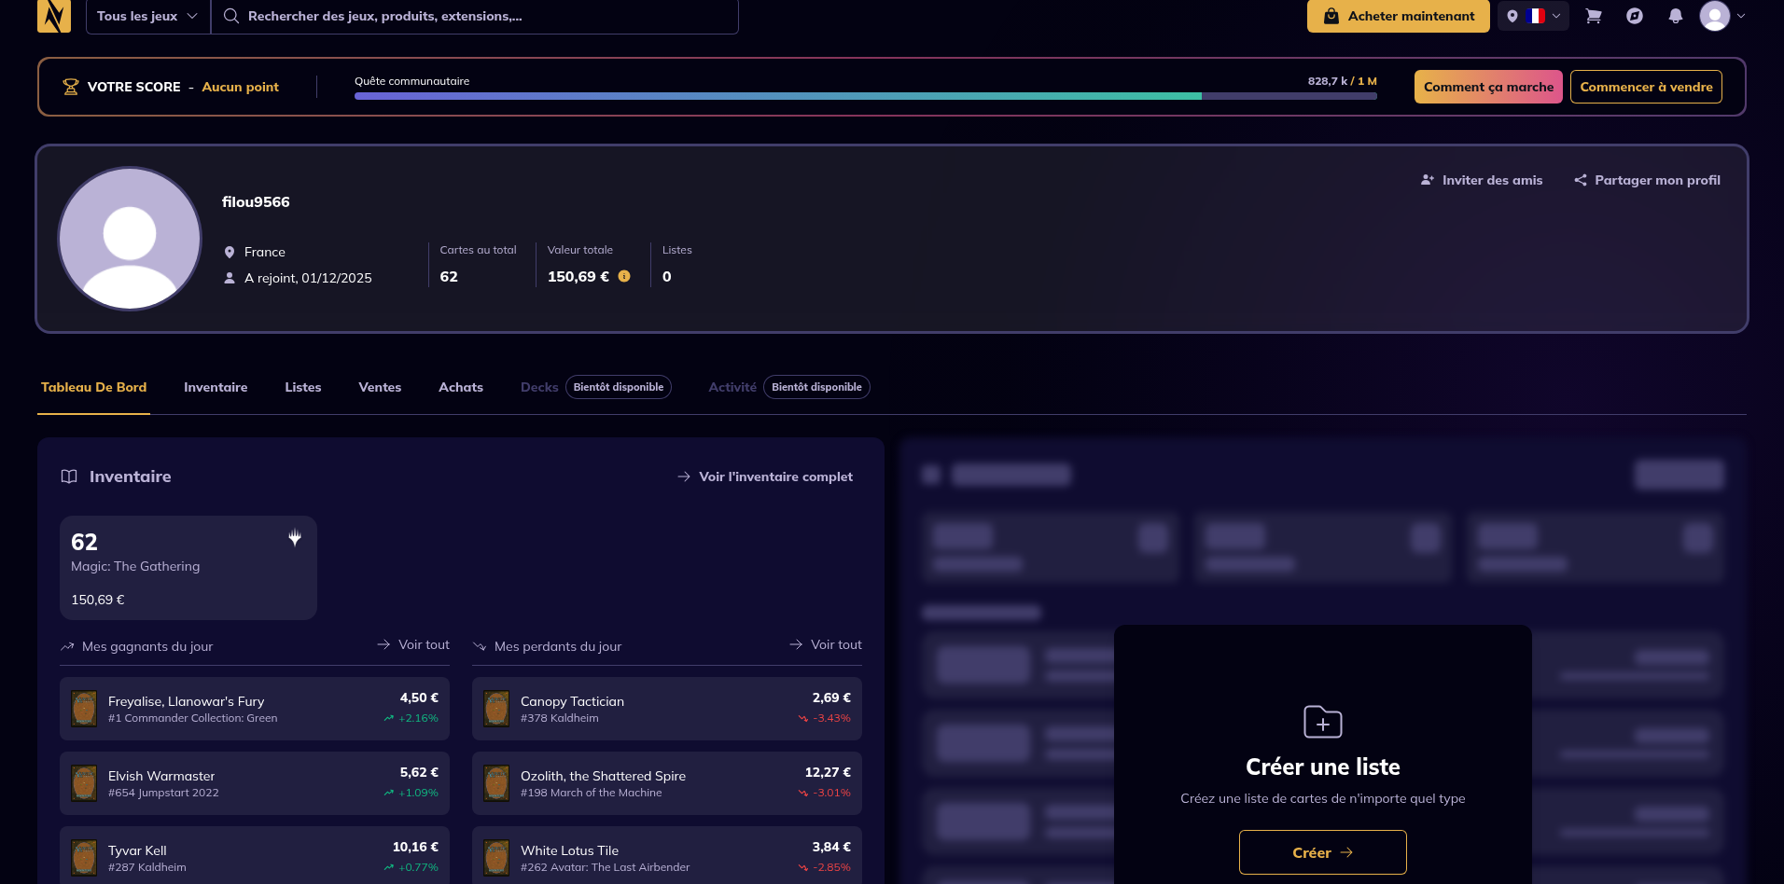The image size is (1784, 884).
Task: Open the Freyalise, Llanowar's Fury card row
Action: coord(255,709)
